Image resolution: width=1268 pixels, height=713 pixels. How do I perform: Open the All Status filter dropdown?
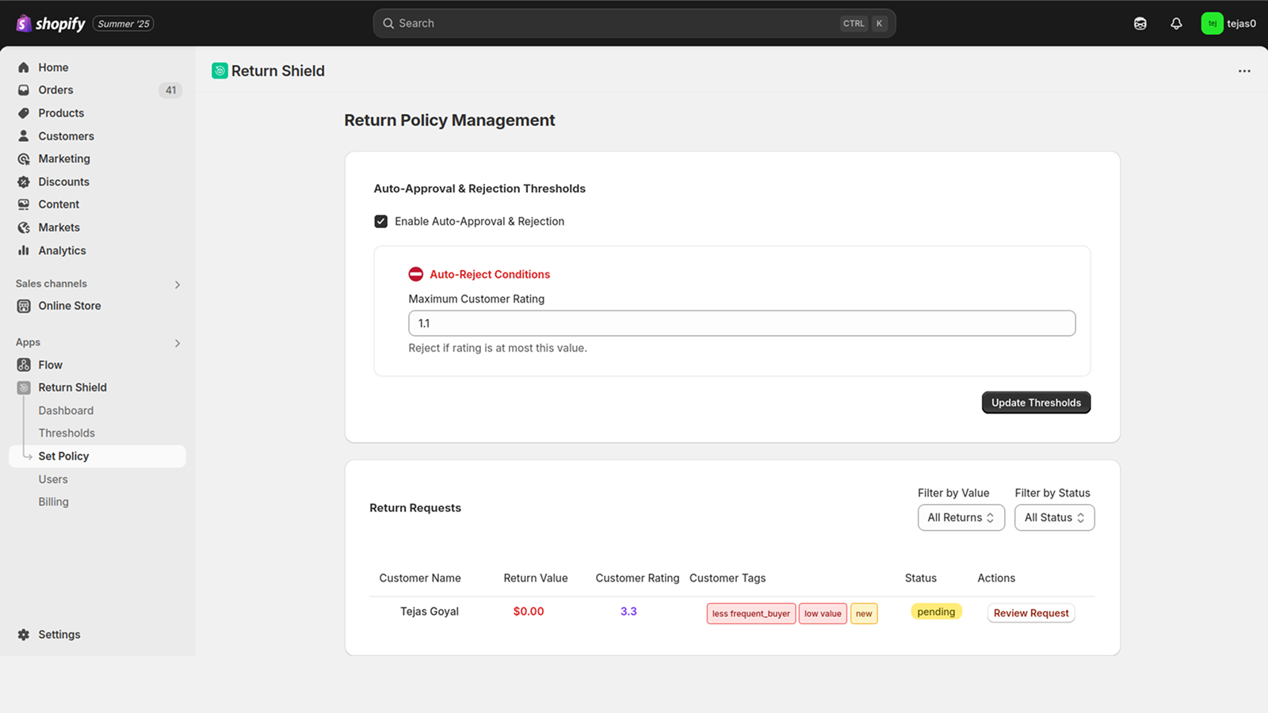click(x=1054, y=517)
